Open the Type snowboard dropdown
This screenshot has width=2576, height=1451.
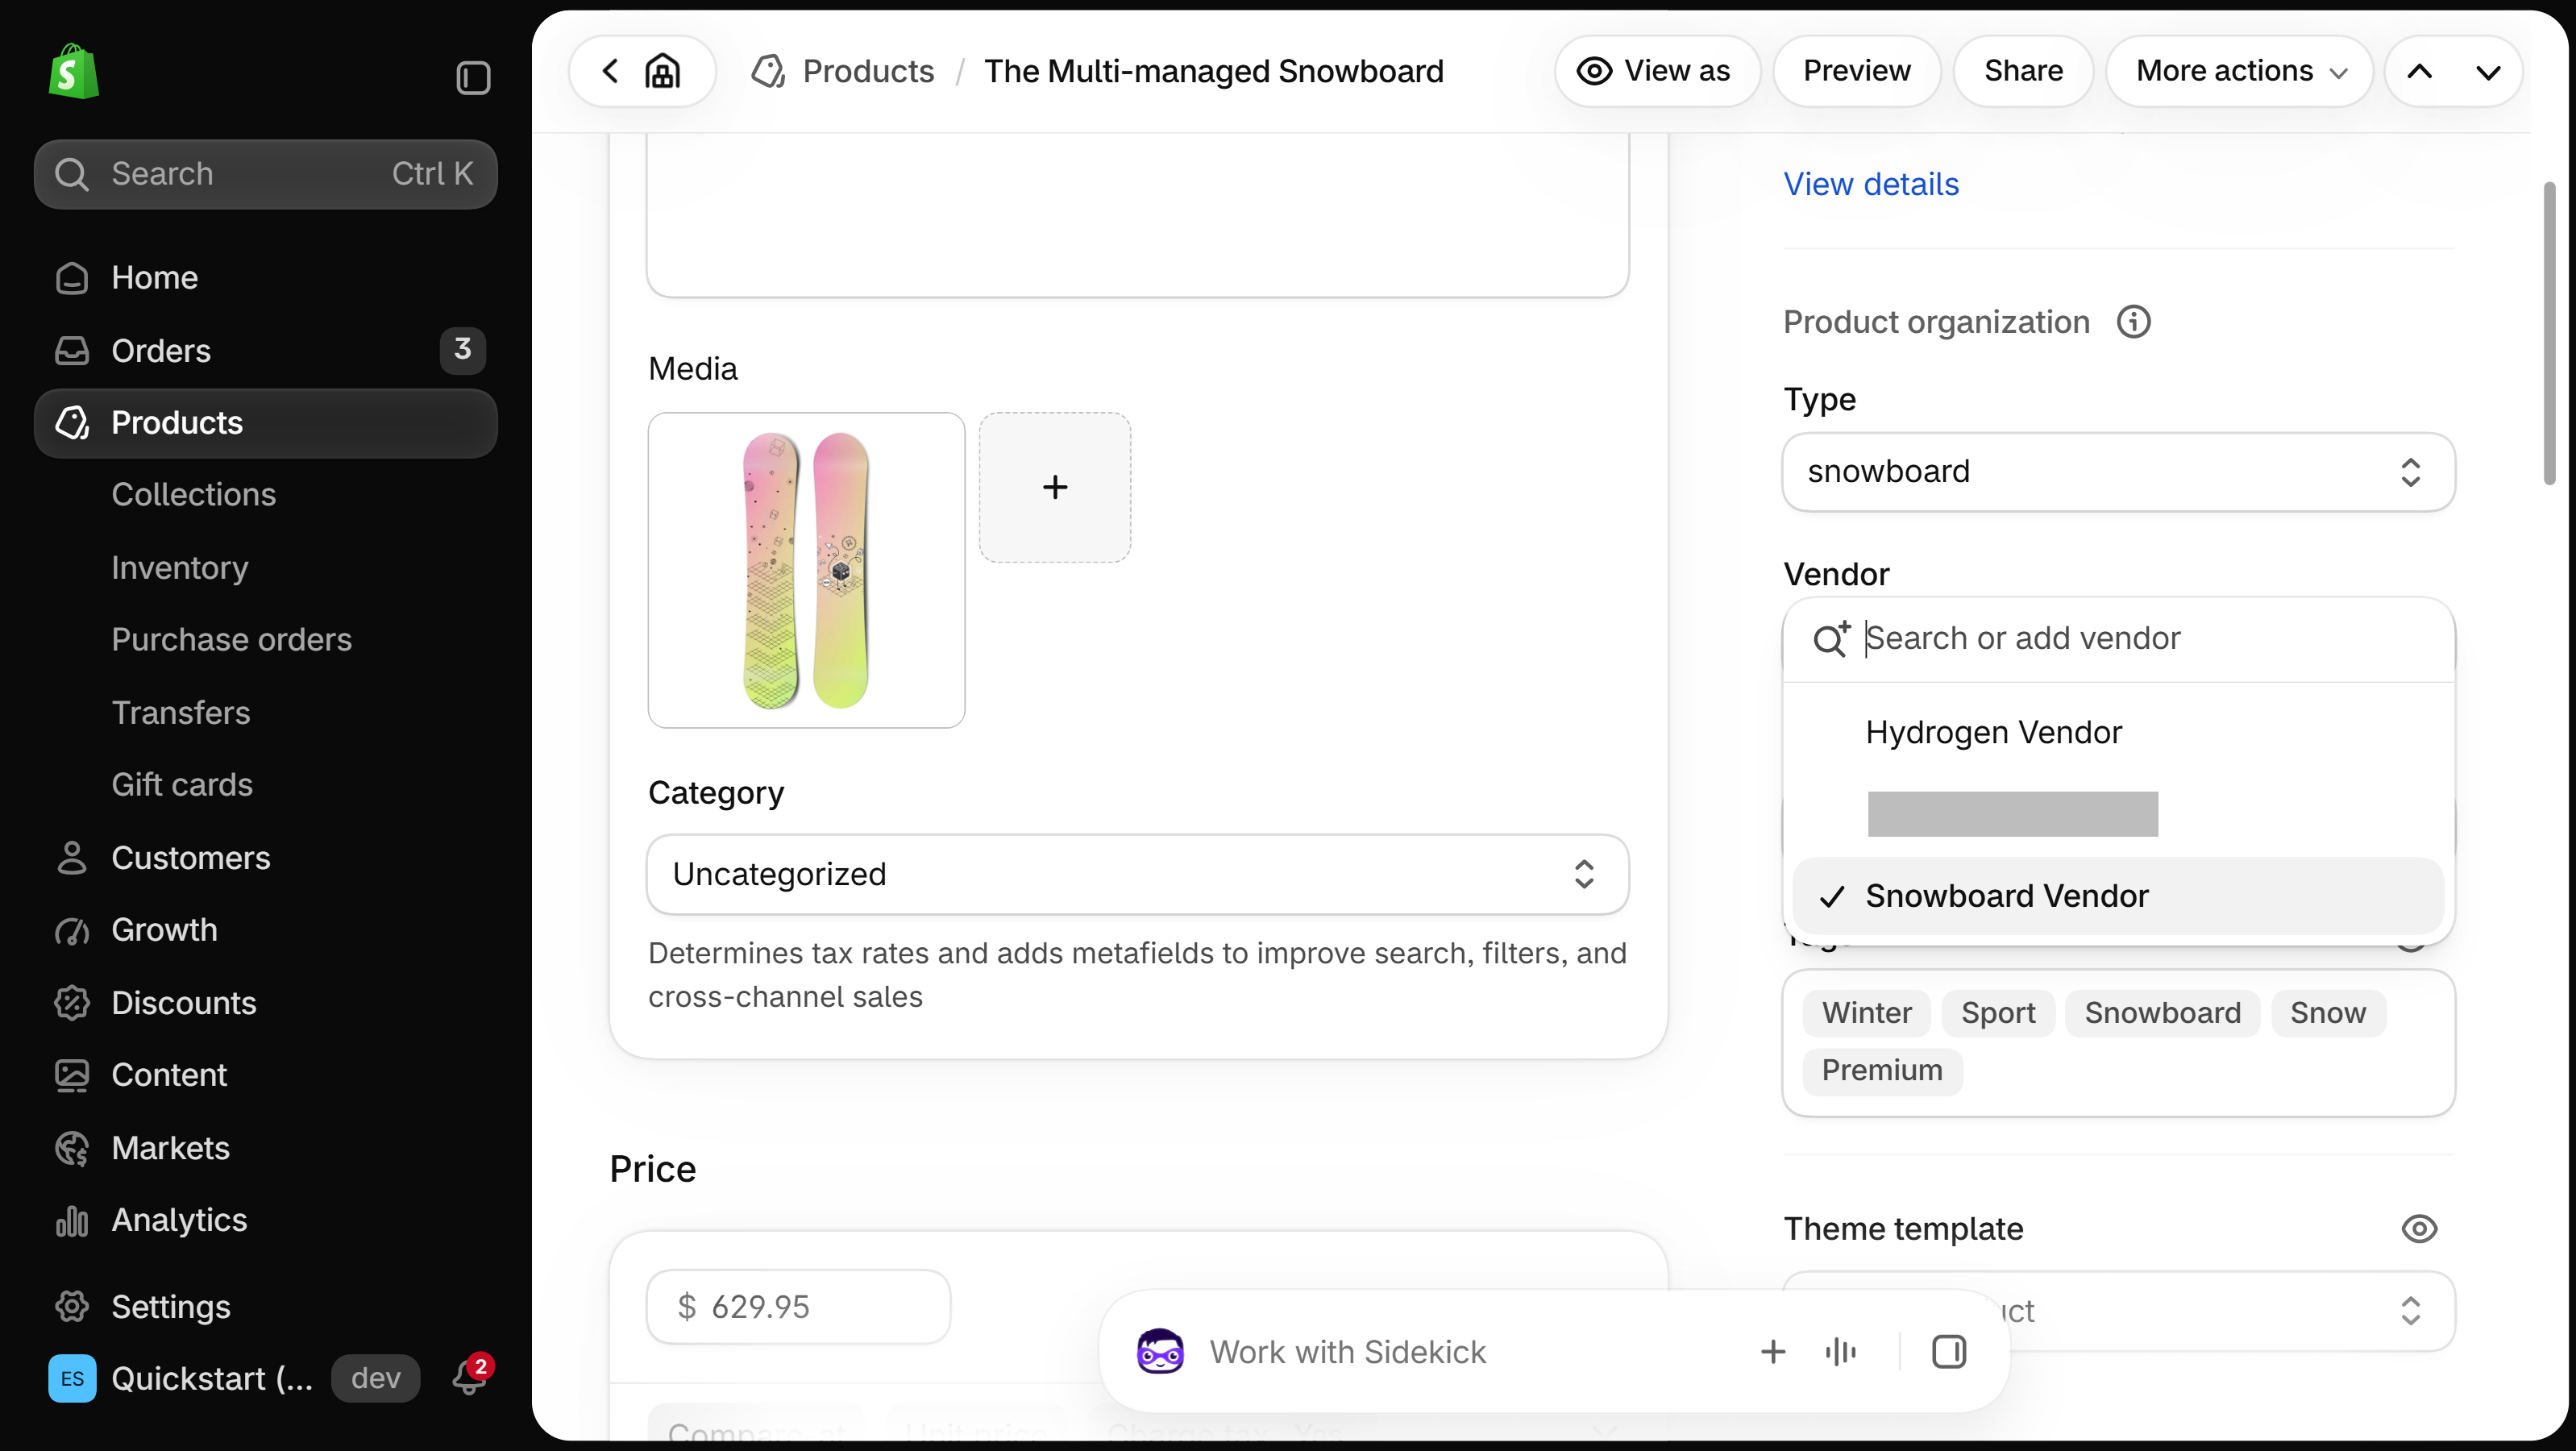[x=2118, y=472]
